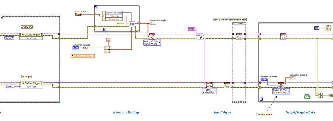Expand the Start Analog Edge polymorphic selector
The height and width of the screenshot is (121, 333).
pos(210,91)
